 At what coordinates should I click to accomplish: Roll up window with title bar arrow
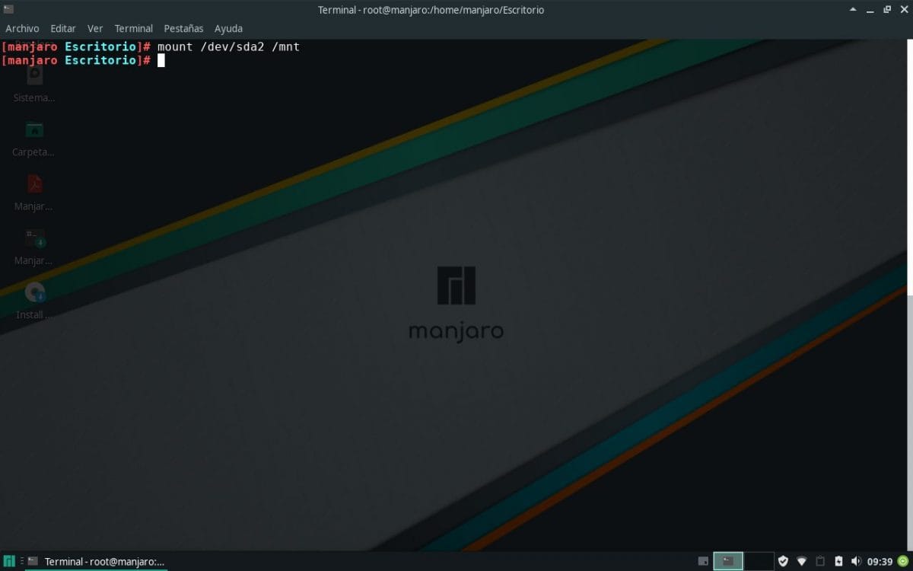854,9
